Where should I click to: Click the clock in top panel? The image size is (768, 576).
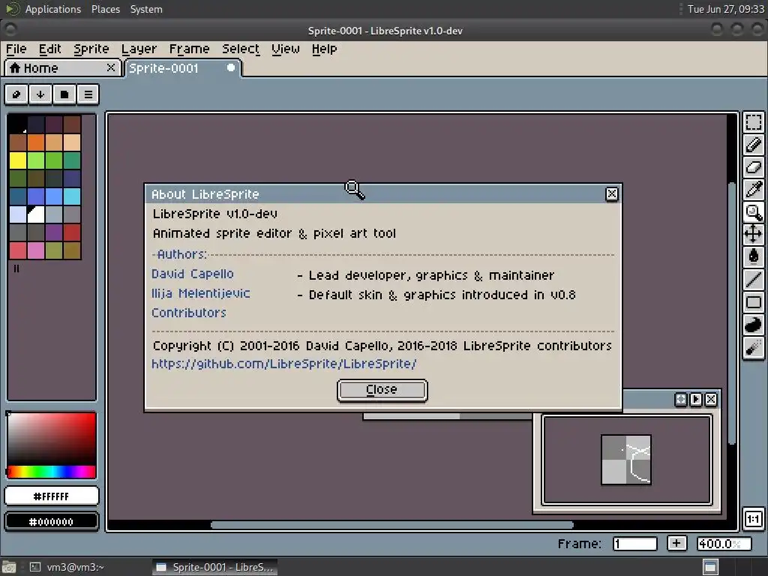tap(725, 9)
